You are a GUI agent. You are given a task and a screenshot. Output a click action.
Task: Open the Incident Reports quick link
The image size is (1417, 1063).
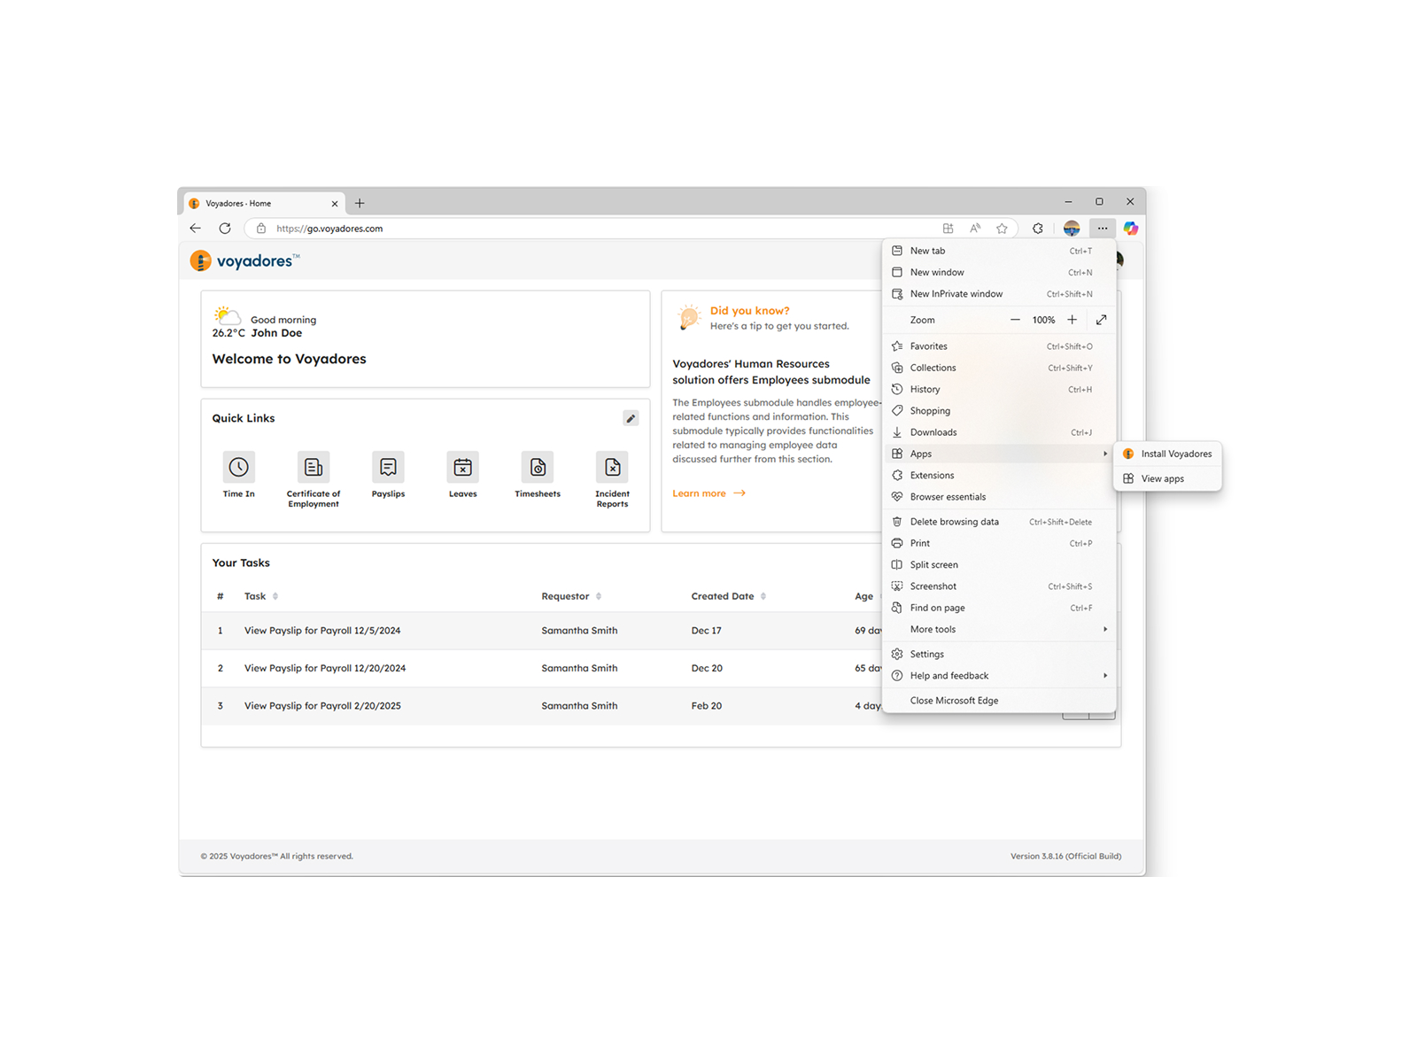click(612, 479)
